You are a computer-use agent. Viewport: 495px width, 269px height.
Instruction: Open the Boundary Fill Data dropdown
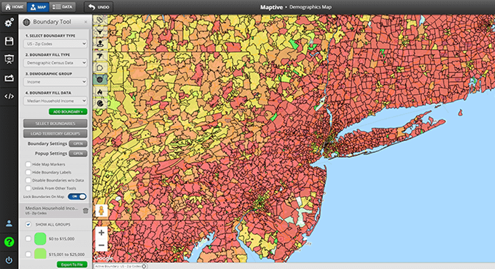tap(55, 101)
